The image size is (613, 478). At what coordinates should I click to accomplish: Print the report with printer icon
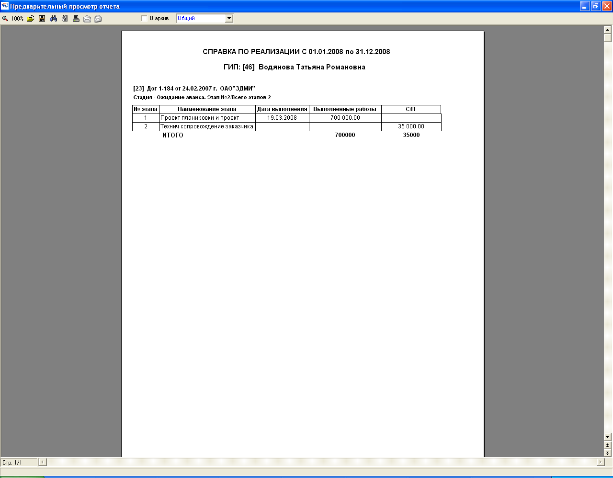coord(76,19)
